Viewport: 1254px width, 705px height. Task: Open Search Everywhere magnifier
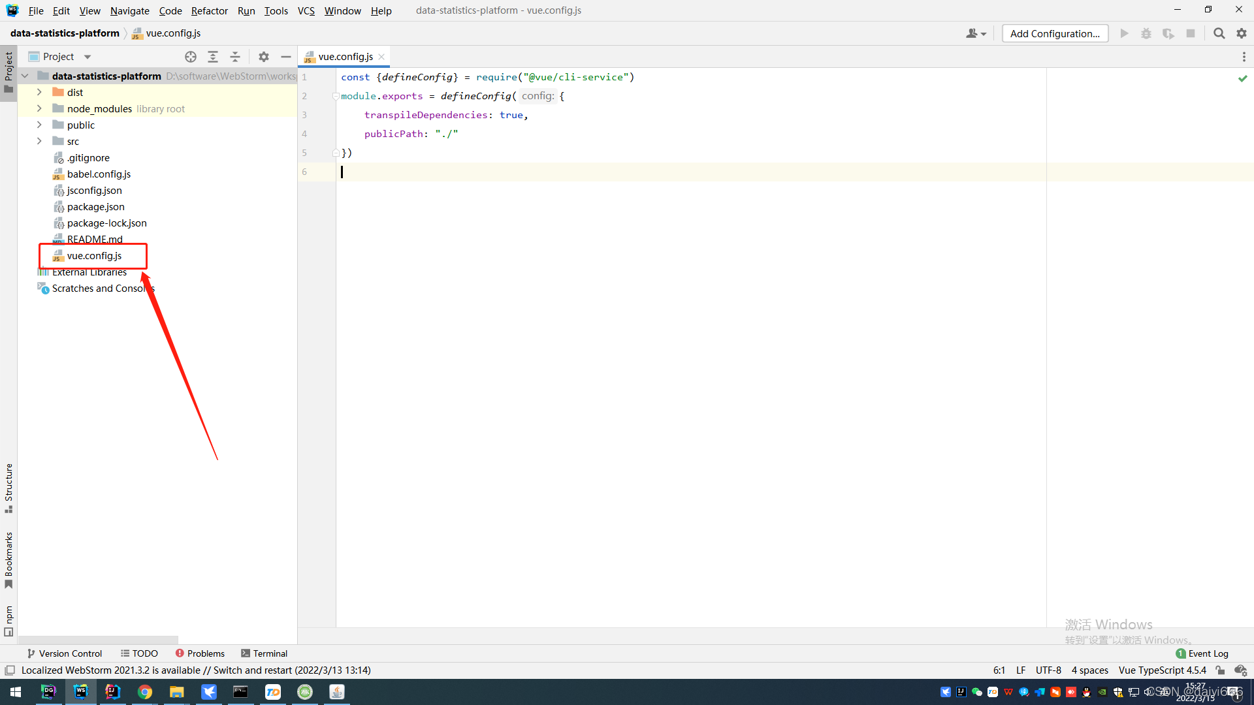tap(1219, 33)
